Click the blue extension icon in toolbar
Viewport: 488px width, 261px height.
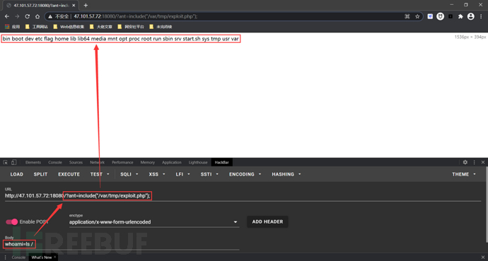tap(430, 16)
